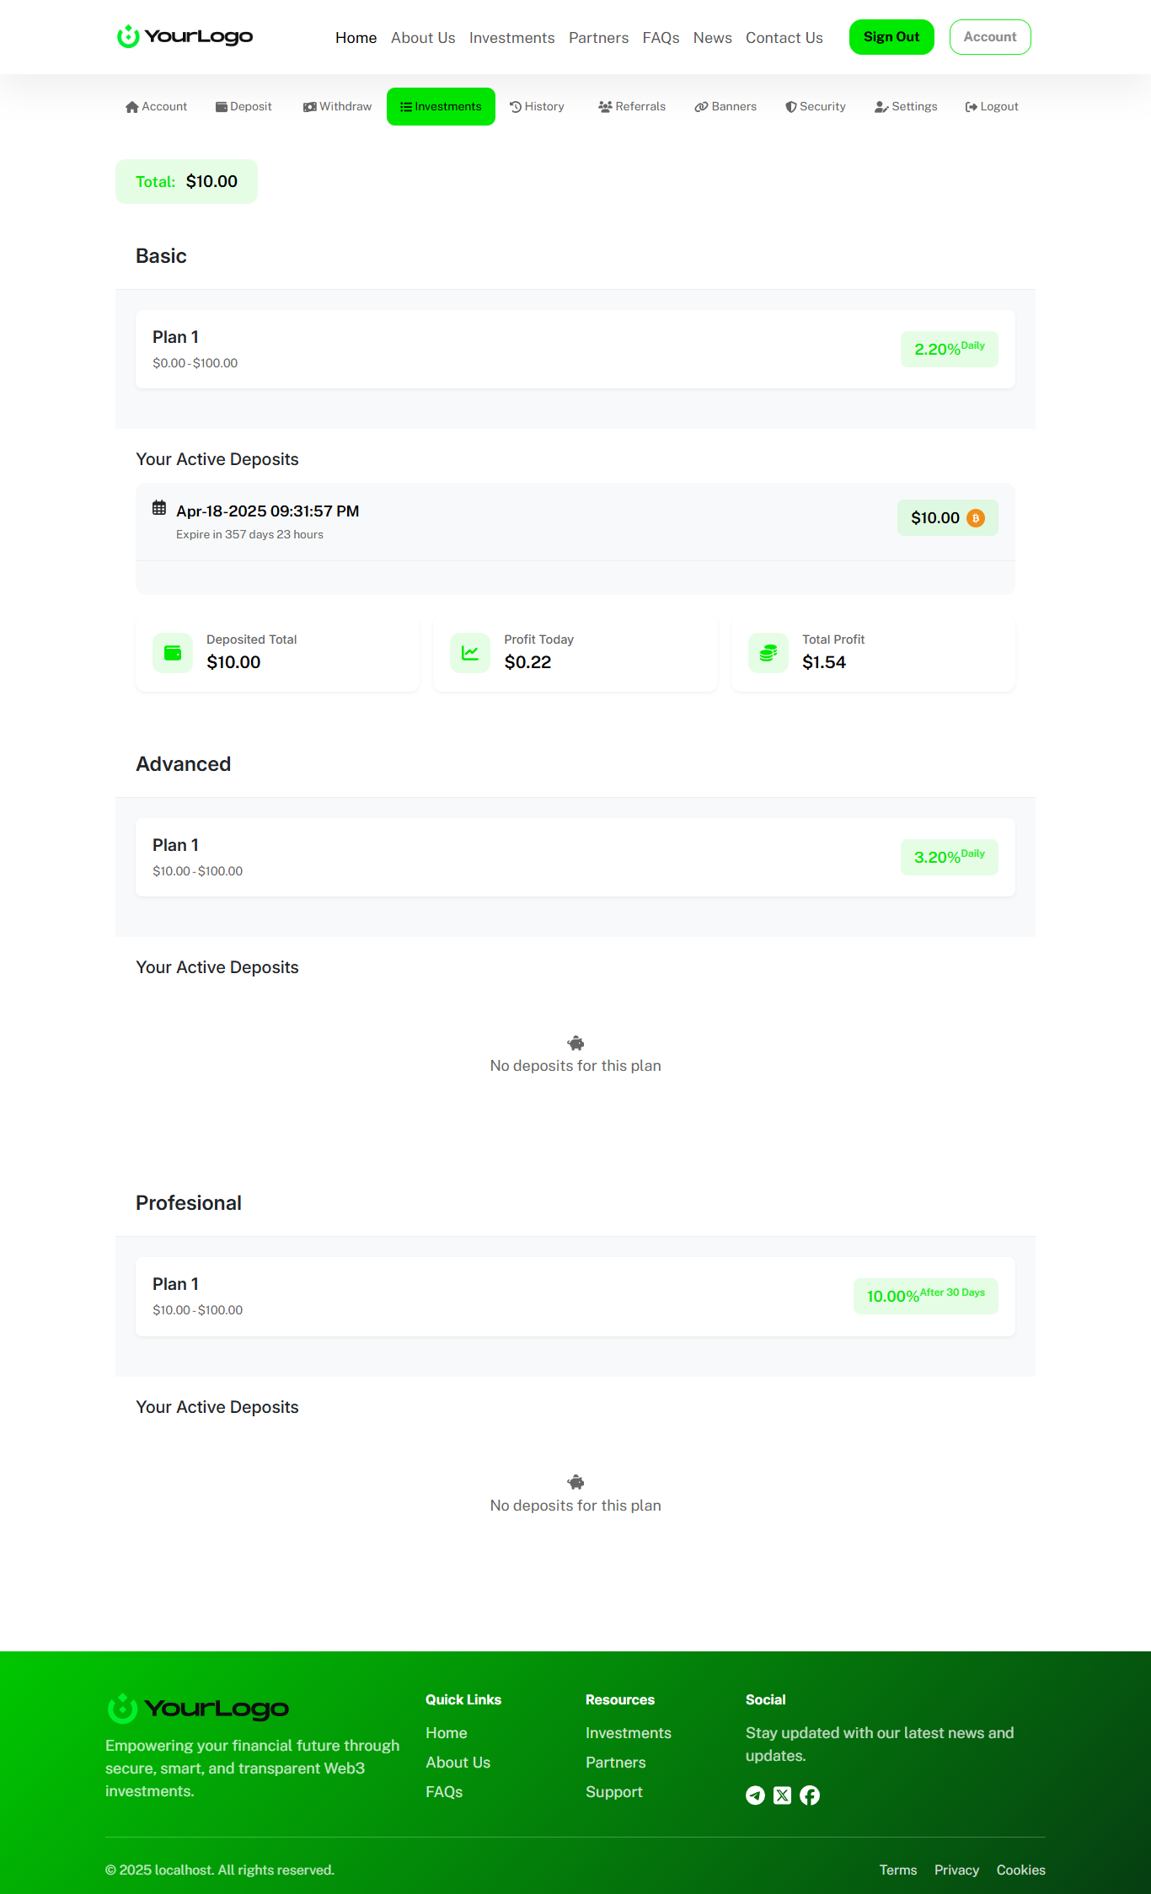
Task: Select the Advanced Plan 1 card
Action: [x=575, y=857]
